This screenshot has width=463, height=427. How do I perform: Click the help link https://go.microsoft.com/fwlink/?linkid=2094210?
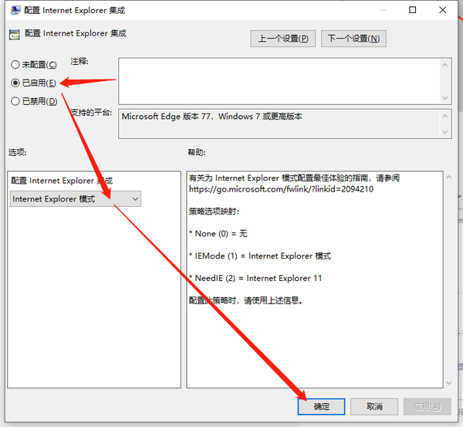(x=281, y=189)
